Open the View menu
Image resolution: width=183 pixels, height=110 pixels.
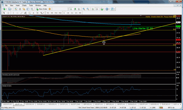[x=11, y=5]
